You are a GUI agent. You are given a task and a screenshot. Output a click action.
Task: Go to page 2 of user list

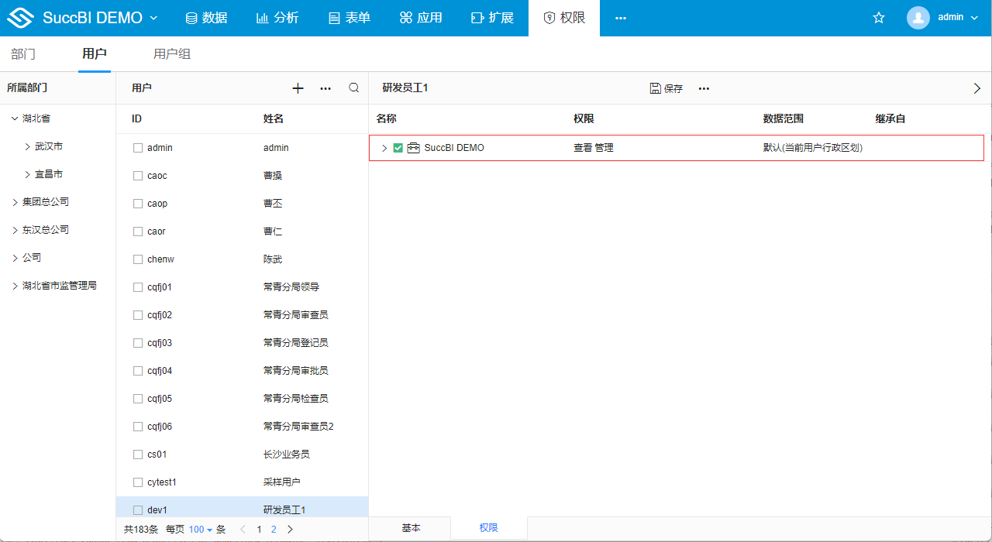coord(274,530)
